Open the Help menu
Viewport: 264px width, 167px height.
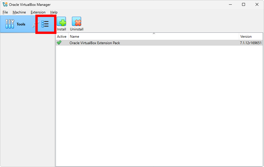point(54,12)
